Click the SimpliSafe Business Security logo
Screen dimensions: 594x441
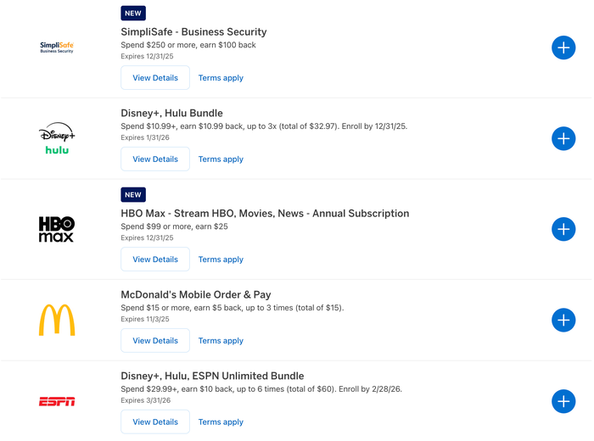click(x=57, y=47)
